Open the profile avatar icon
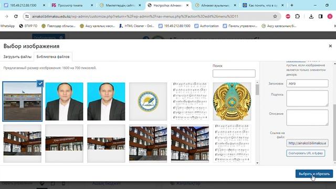The height and width of the screenshot is (189, 336). tap(330, 16)
